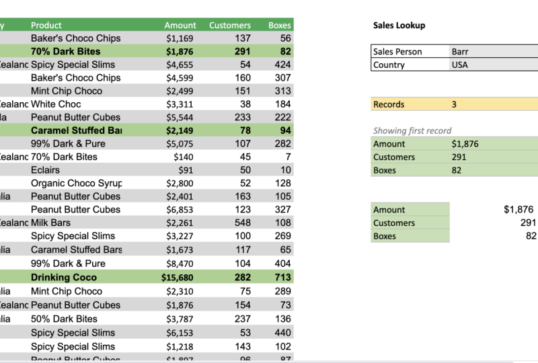Screen dimensions: 538x363
Task: Click the Sales Lookup title cell
Action: tap(399, 25)
